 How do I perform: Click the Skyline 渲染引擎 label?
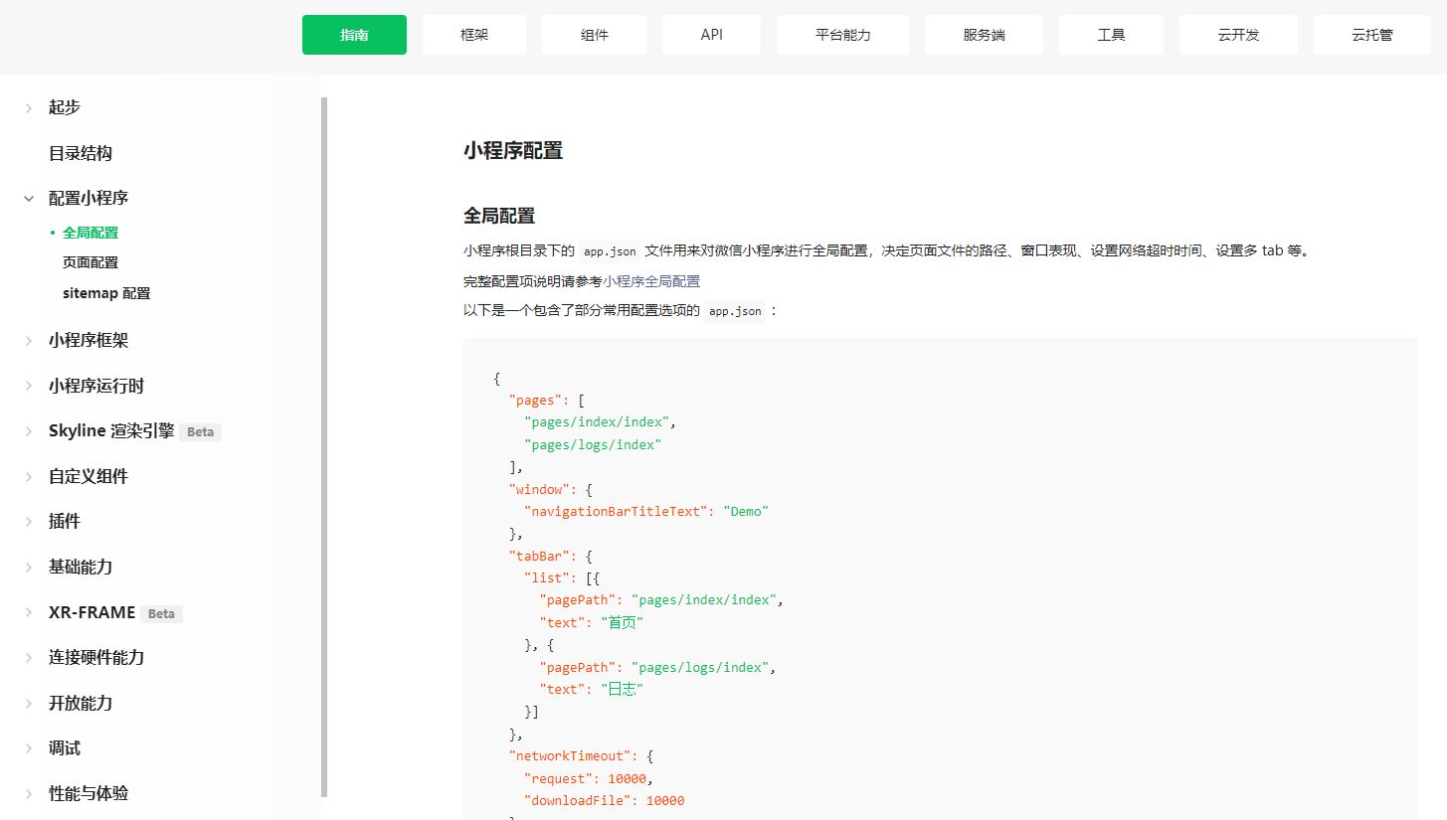pyautogui.click(x=111, y=431)
